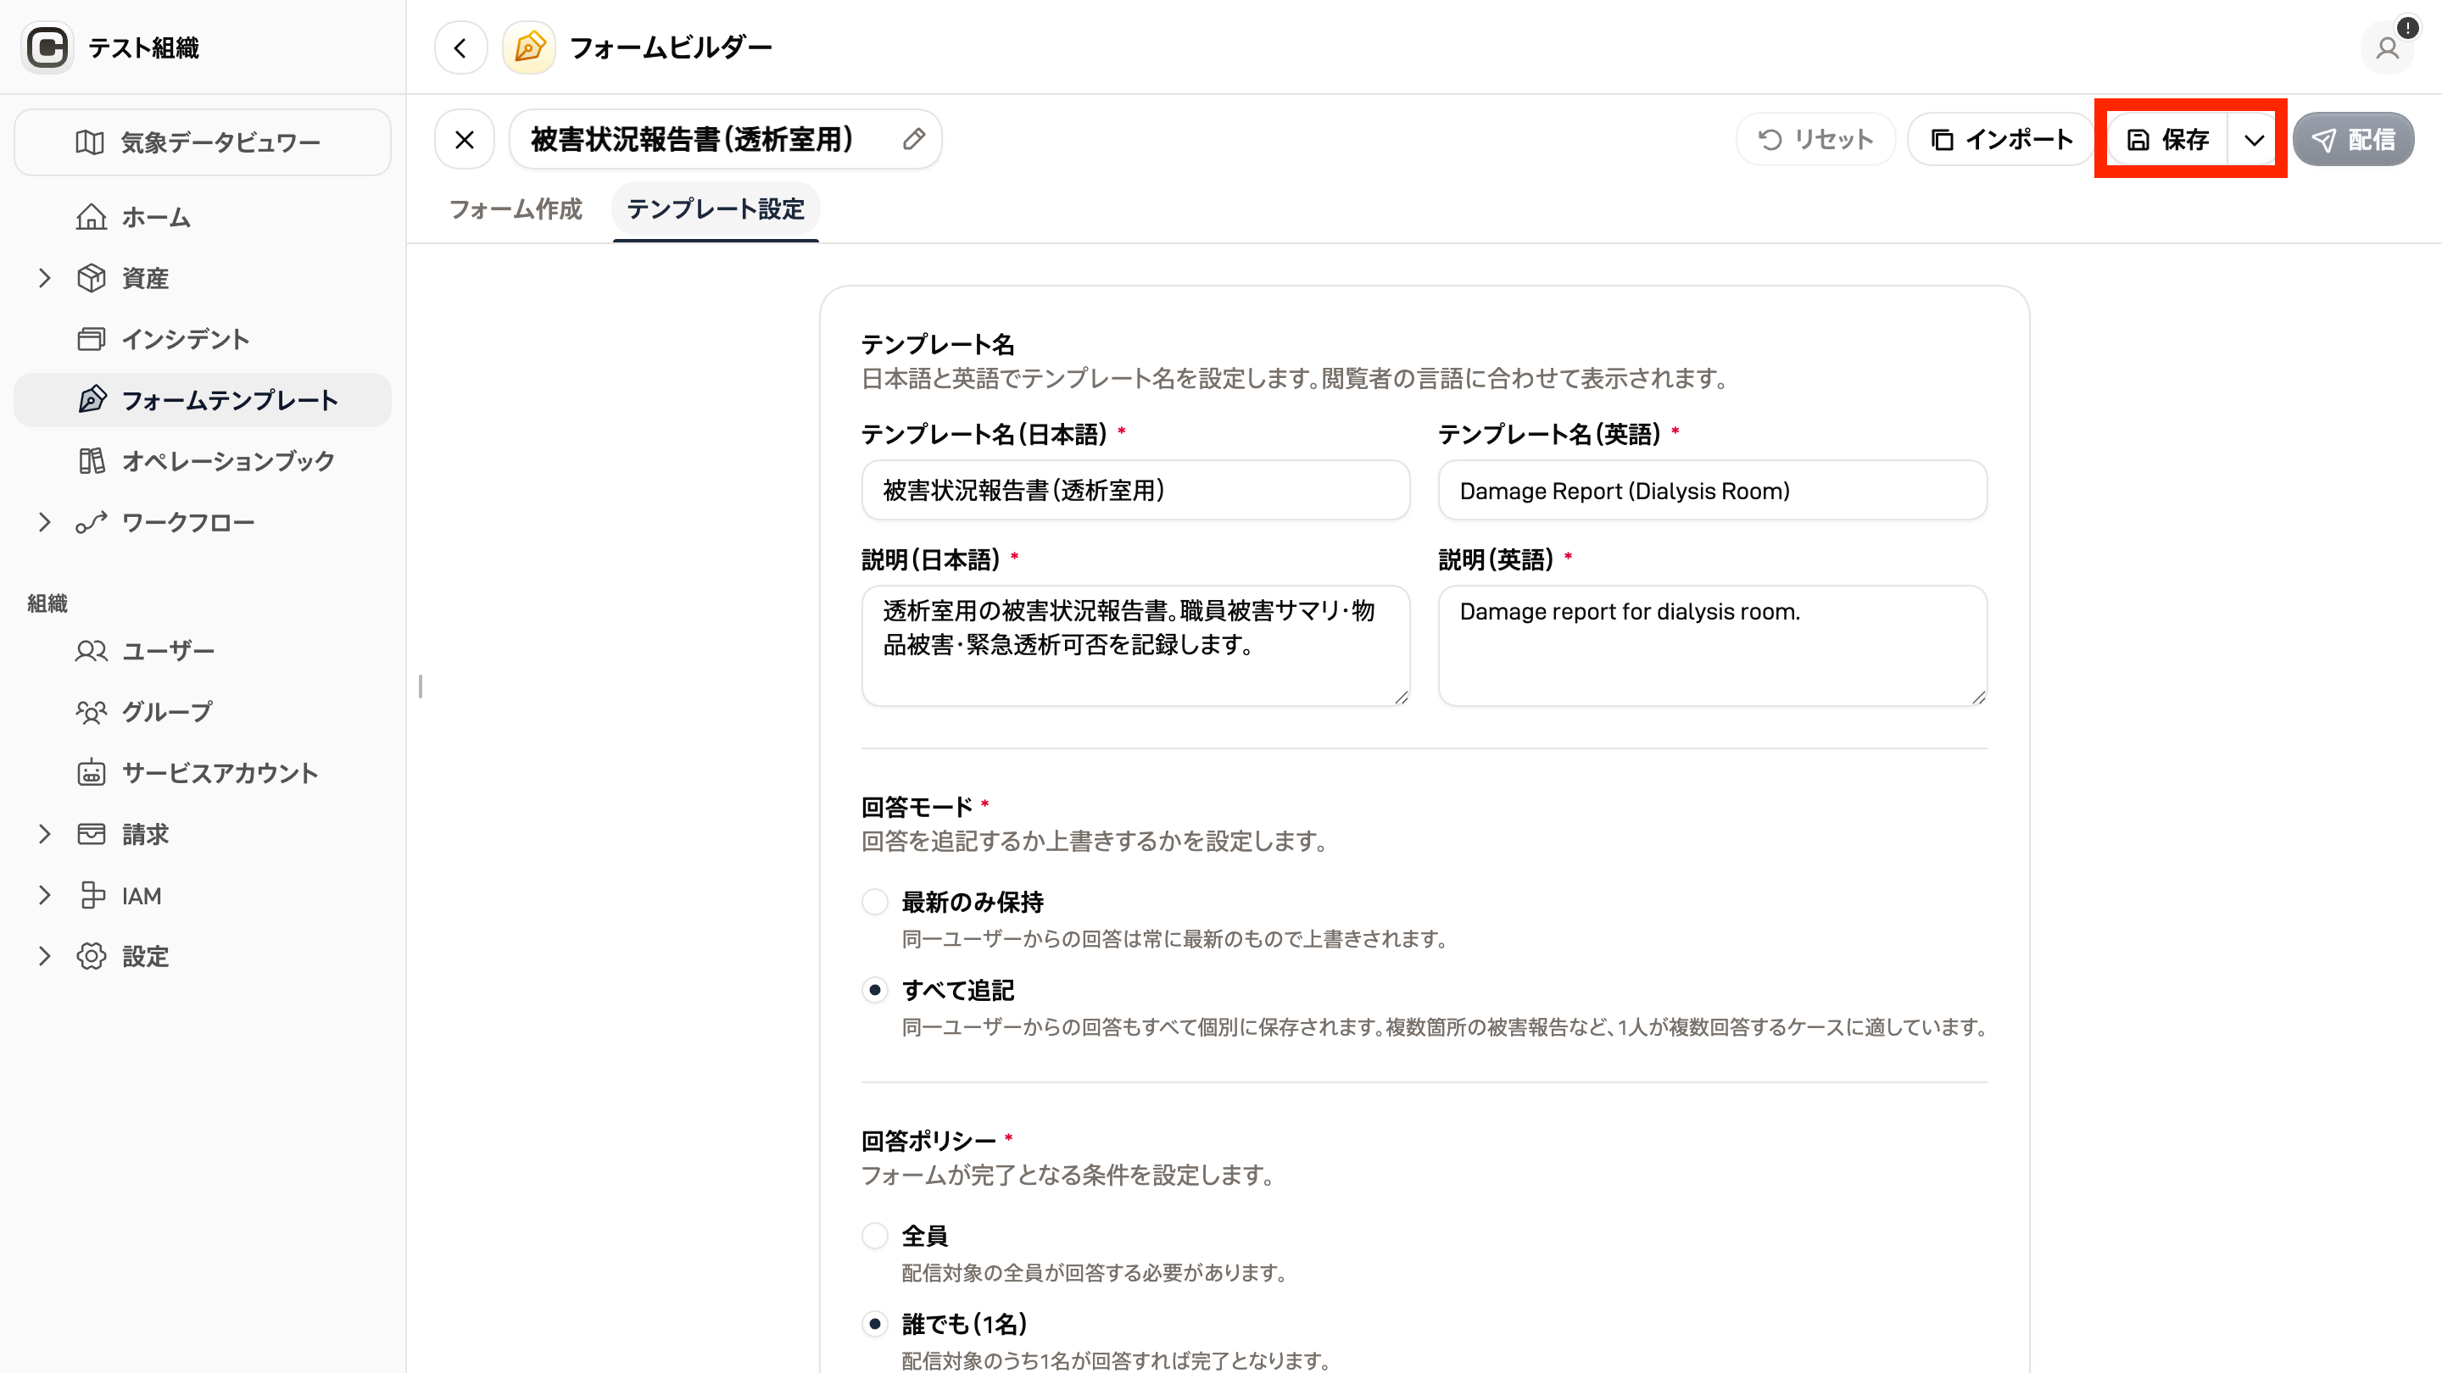Click the フォームビルダー pen icon
Image resolution: width=2442 pixels, height=1373 pixels.
(x=529, y=47)
